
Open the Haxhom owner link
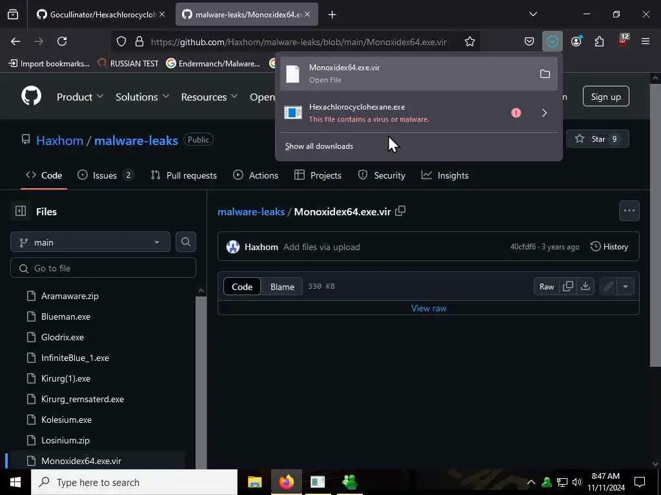[x=59, y=140]
